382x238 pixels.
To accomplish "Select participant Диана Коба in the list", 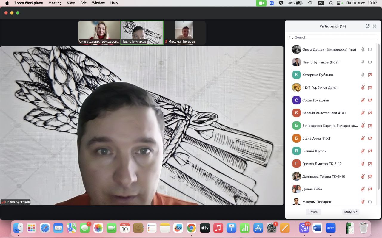I will (x=332, y=189).
